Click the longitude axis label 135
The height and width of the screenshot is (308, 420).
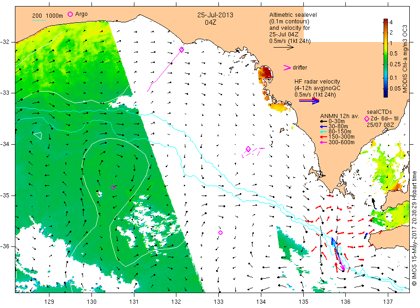(x=303, y=302)
